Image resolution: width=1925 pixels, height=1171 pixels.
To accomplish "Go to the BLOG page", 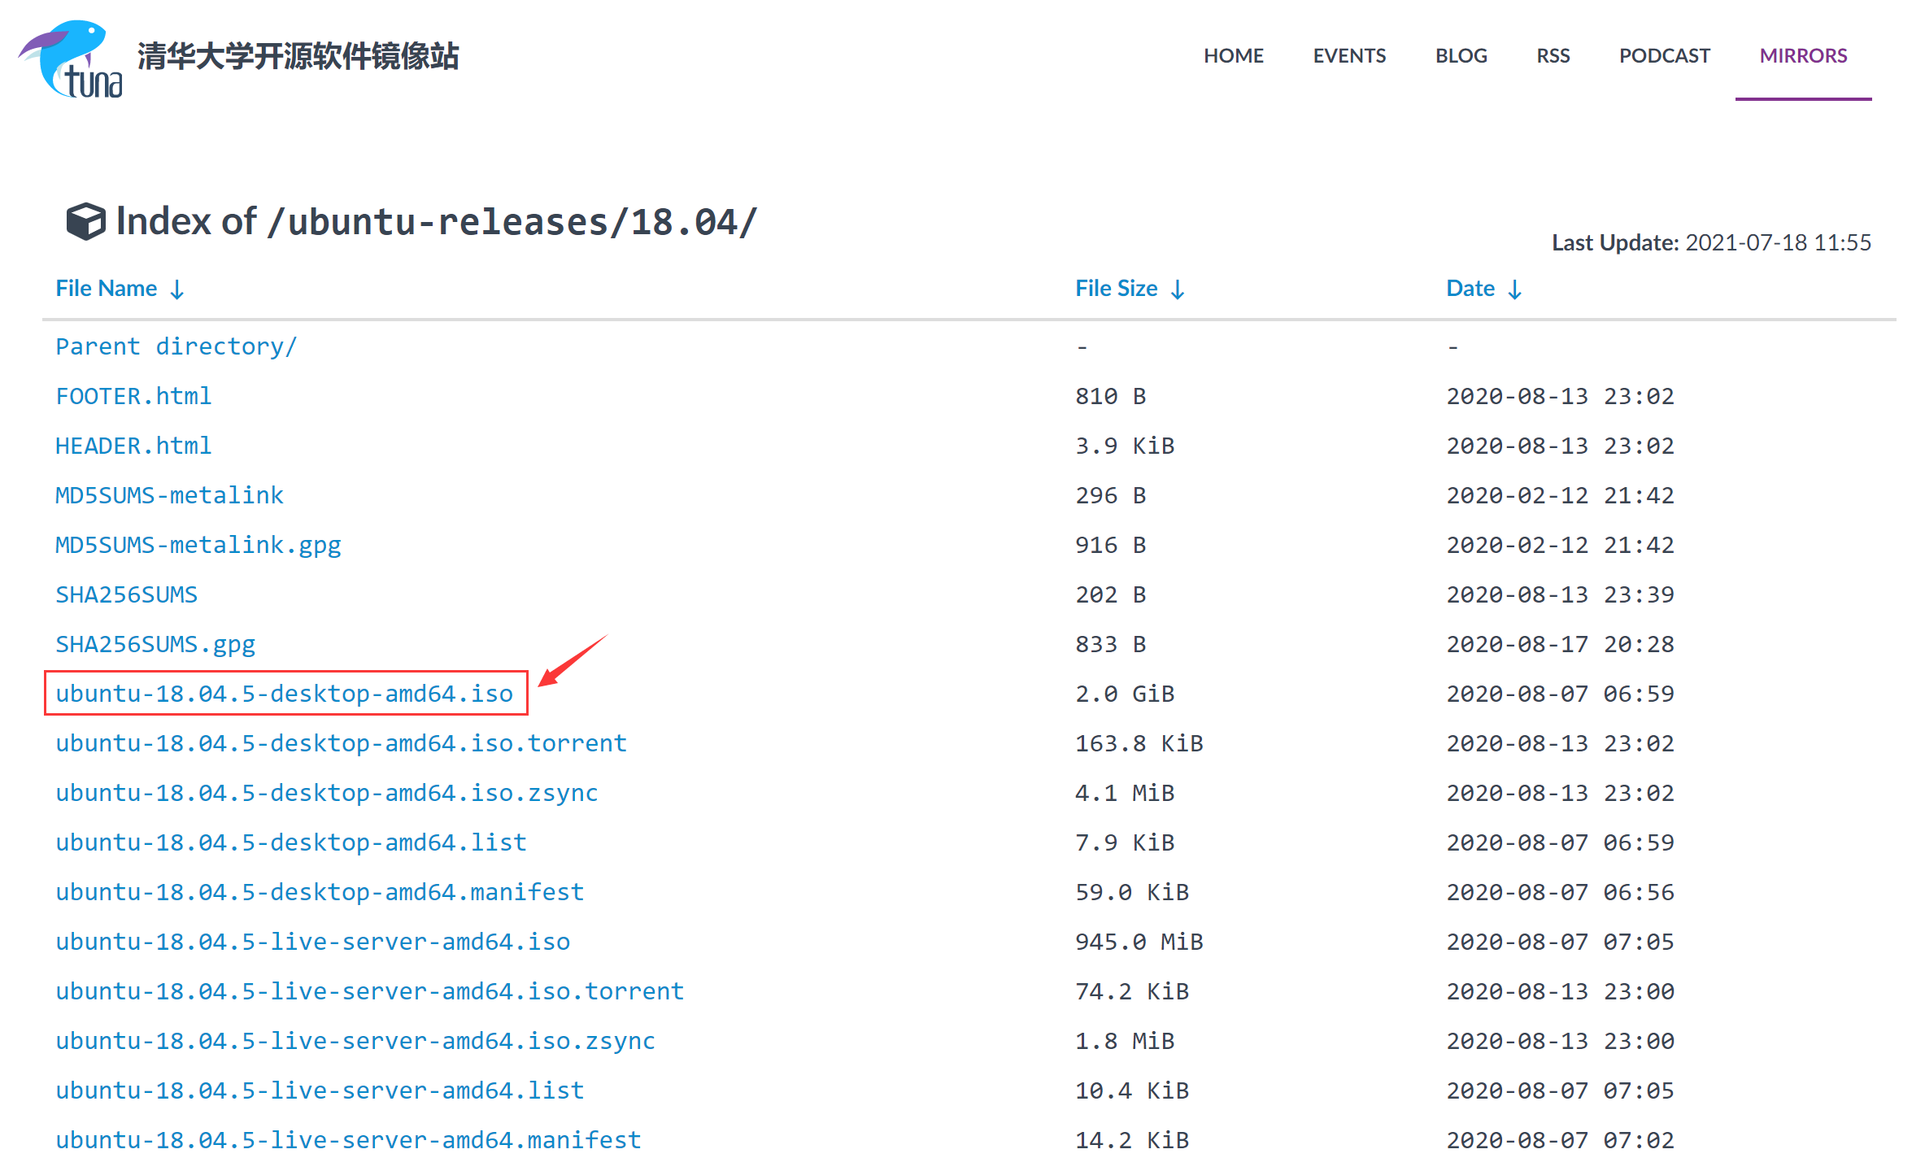I will (x=1461, y=55).
